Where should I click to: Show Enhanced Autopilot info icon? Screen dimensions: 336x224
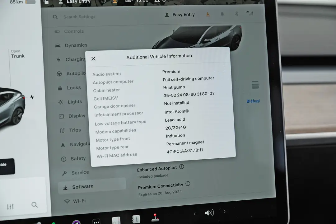point(182,166)
